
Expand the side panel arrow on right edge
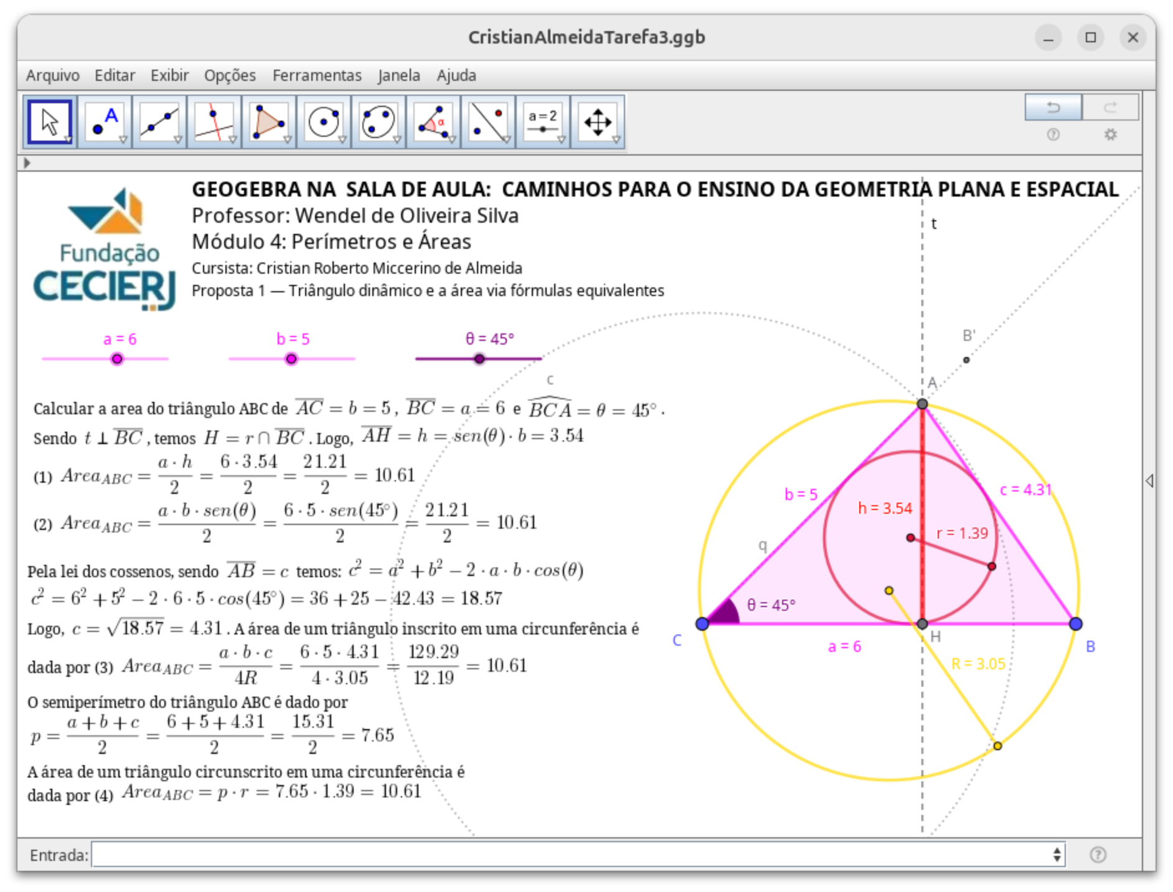pyautogui.click(x=1149, y=480)
